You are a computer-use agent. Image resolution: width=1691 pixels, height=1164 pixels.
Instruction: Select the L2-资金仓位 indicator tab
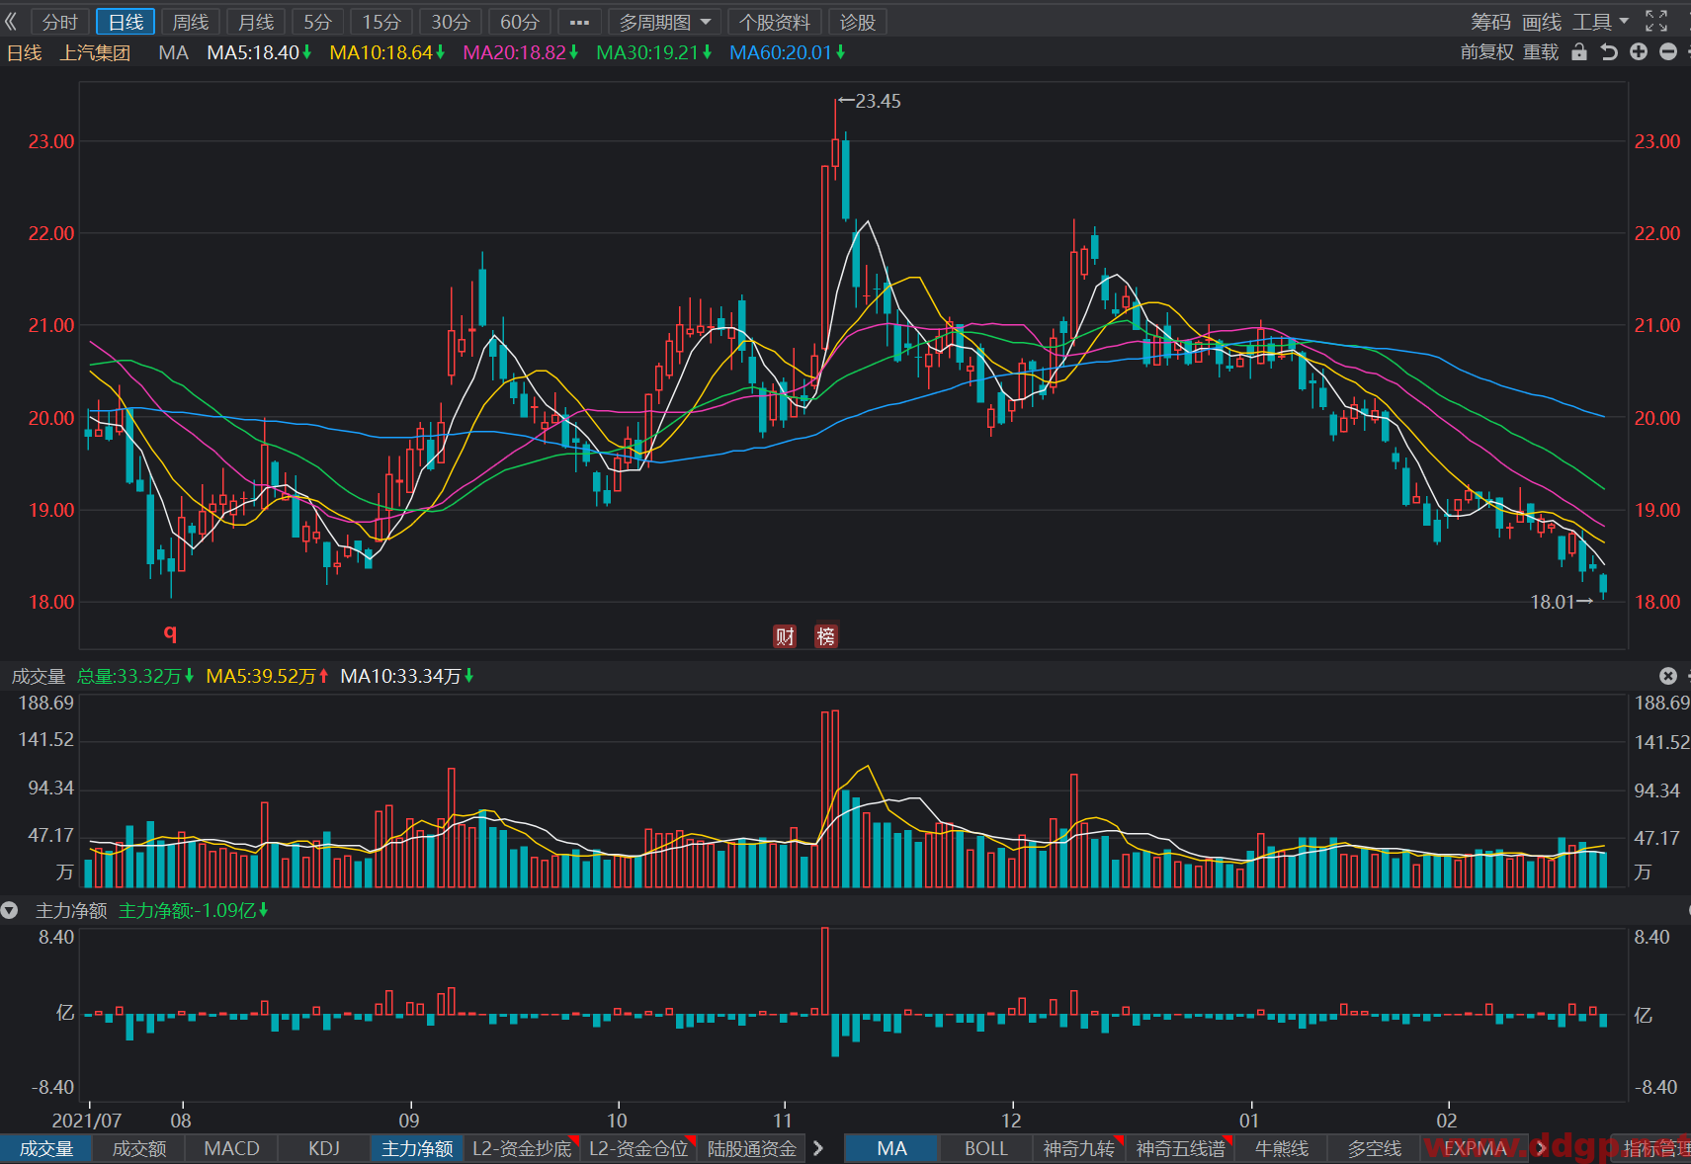(x=638, y=1148)
